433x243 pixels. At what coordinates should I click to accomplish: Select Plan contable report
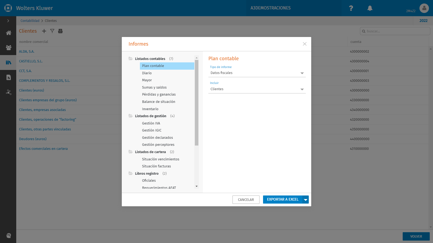pyautogui.click(x=167, y=66)
